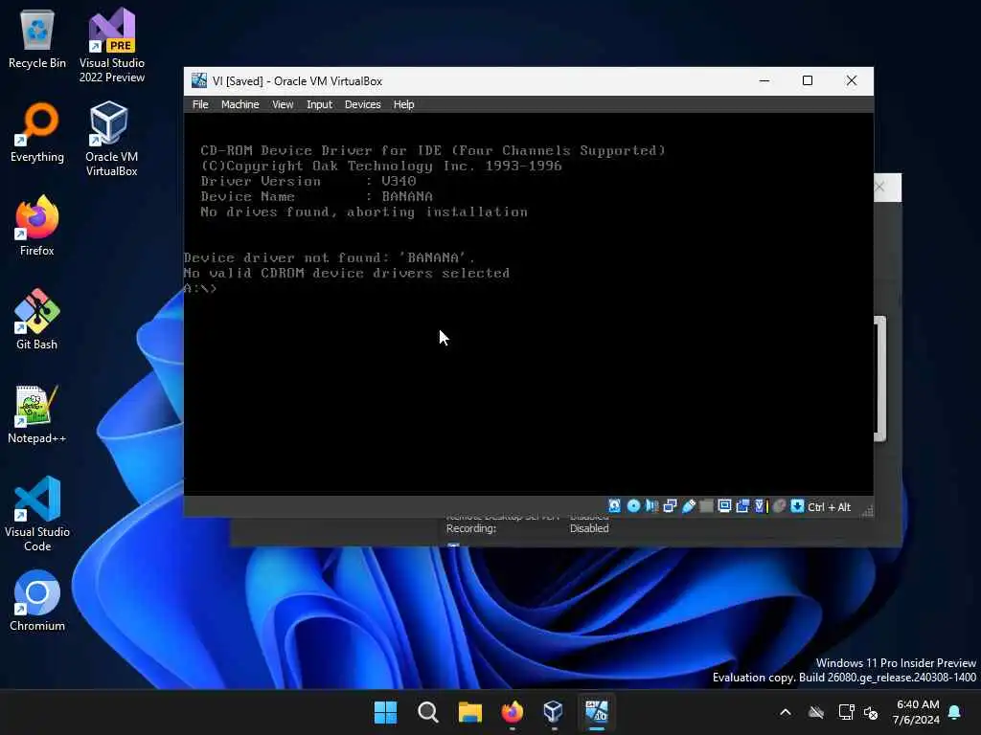Viewport: 981px width, 735px height.
Task: Open the notifications bell icon
Action: [955, 712]
